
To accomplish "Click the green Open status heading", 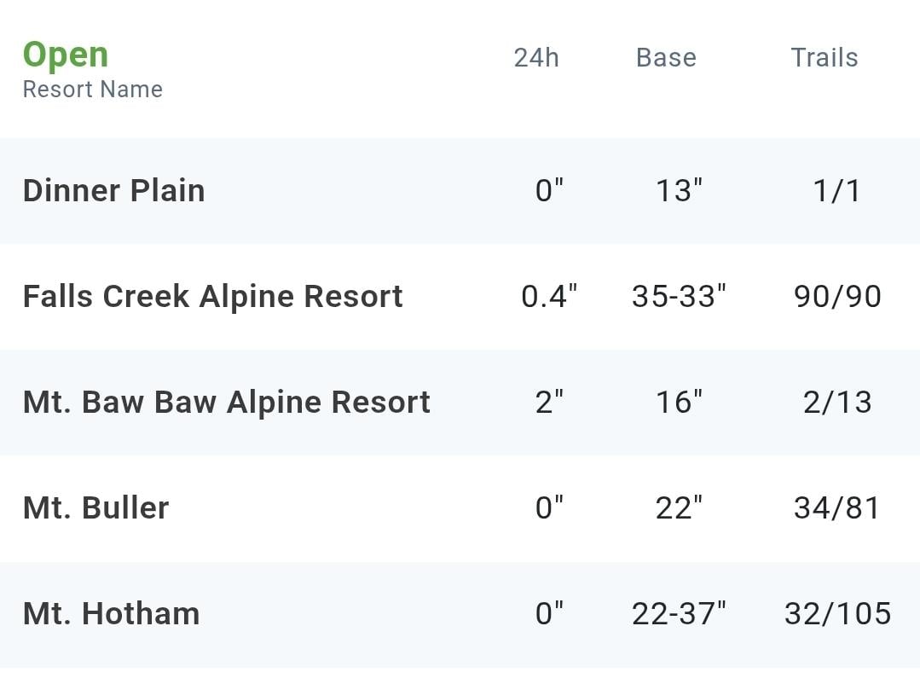I will (66, 55).
